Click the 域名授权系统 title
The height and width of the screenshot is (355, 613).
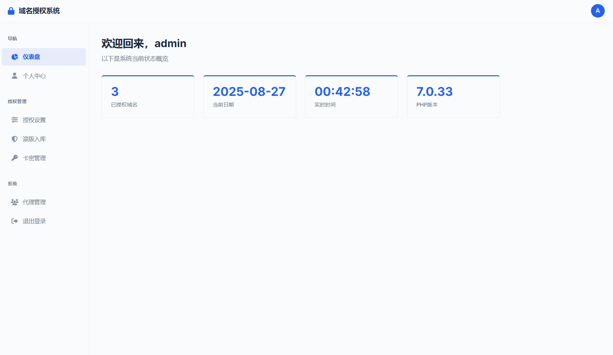[39, 11]
